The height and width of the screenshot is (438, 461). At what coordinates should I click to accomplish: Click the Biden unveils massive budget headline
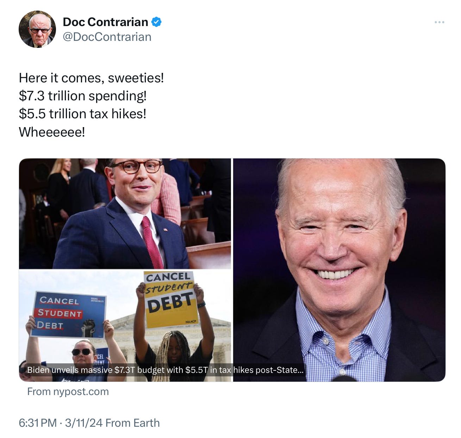pyautogui.click(x=165, y=370)
